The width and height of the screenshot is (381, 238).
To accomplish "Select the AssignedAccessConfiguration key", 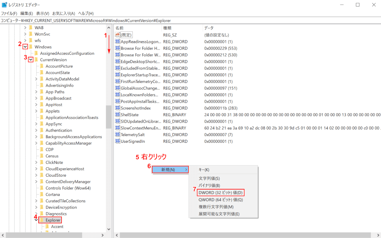I will click(x=67, y=54).
